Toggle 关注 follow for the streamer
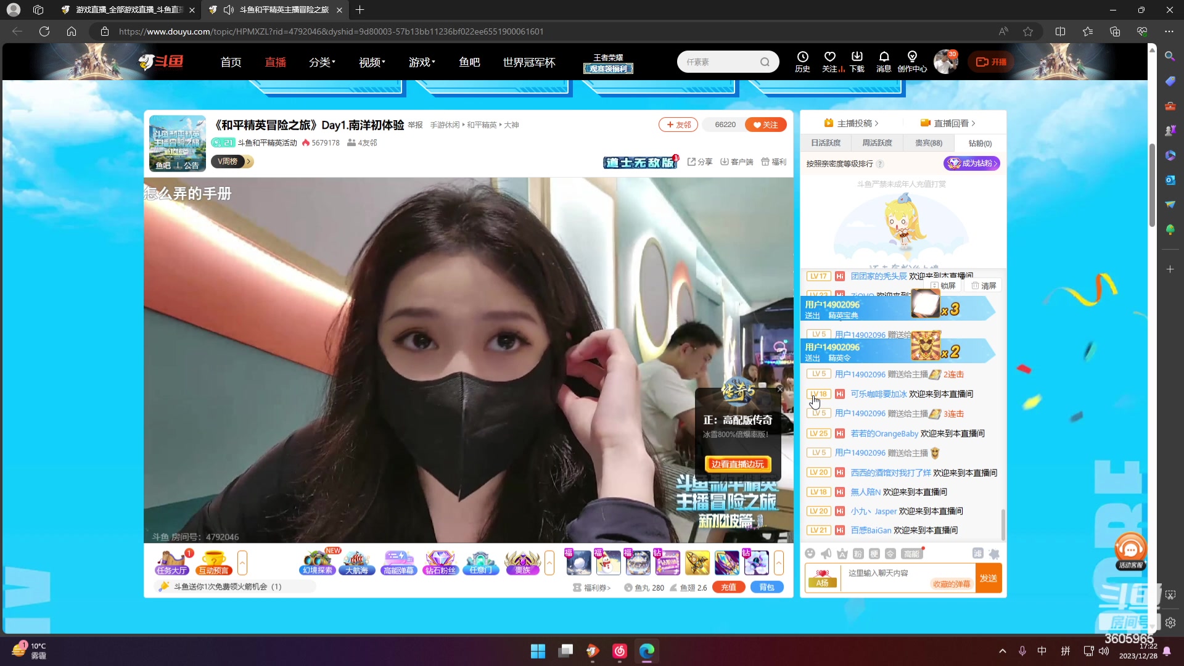 [765, 125]
